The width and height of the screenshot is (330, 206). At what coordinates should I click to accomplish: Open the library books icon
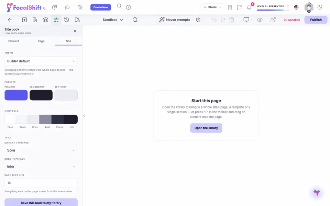[x=35, y=20]
